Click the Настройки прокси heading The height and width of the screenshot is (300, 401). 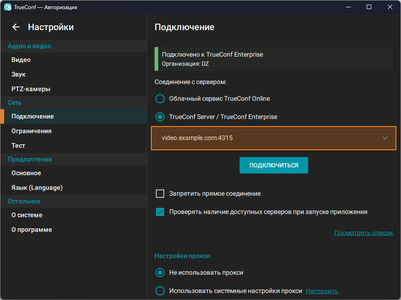click(182, 256)
